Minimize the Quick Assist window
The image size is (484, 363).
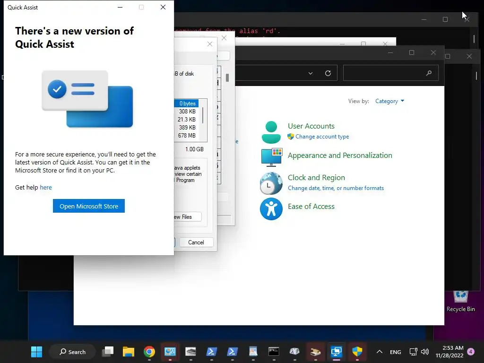click(x=120, y=7)
